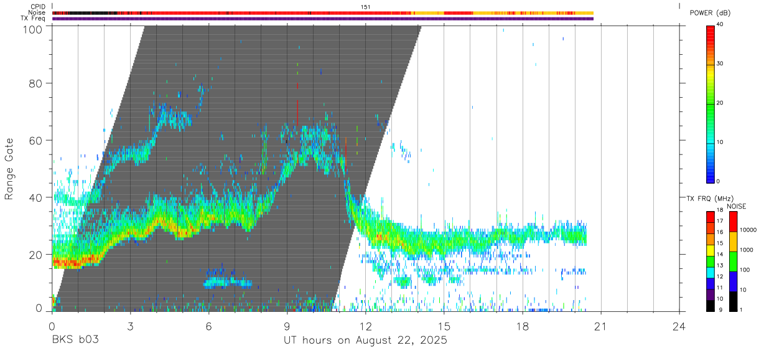Click the "NOISE" legend title
The image size is (764, 353).
pyautogui.click(x=736, y=206)
